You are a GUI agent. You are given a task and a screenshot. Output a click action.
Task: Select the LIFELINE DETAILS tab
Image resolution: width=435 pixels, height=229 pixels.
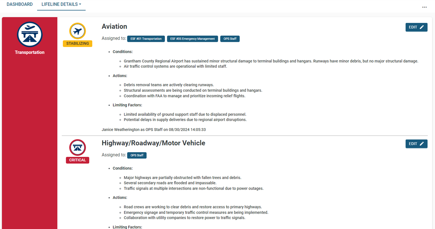click(59, 4)
